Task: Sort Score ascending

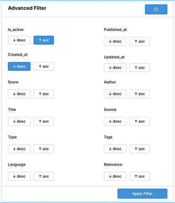Action: (x=44, y=94)
